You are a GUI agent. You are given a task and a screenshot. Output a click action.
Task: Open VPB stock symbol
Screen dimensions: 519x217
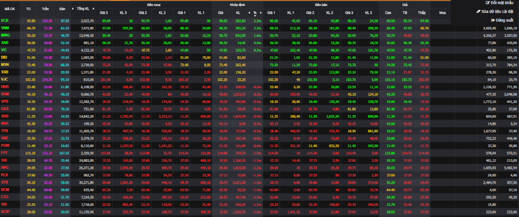tap(5, 101)
